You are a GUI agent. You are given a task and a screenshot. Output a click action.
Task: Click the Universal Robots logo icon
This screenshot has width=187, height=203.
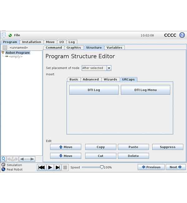[4, 35]
